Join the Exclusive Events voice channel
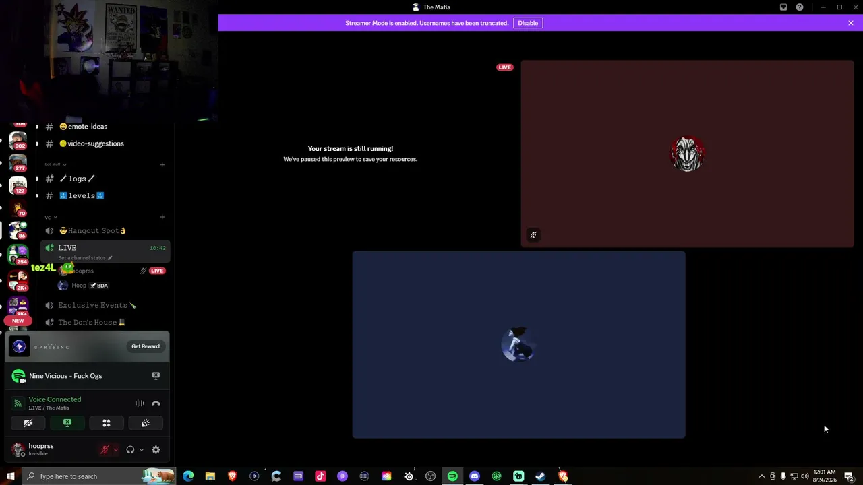Image resolution: width=863 pixels, height=485 pixels. 105,305
